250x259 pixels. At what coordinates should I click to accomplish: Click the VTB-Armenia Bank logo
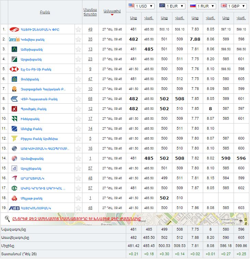14,99
